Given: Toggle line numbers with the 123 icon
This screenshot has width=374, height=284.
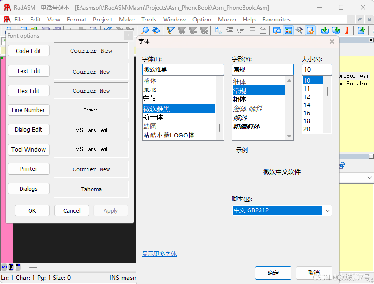Looking at the screenshot, I should [x=5, y=267].
